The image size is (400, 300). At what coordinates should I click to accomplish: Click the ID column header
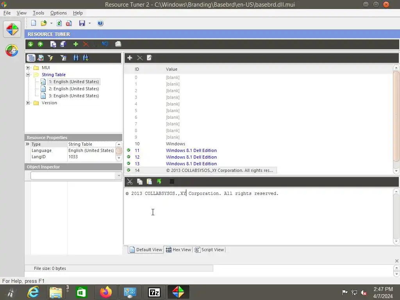click(x=137, y=69)
